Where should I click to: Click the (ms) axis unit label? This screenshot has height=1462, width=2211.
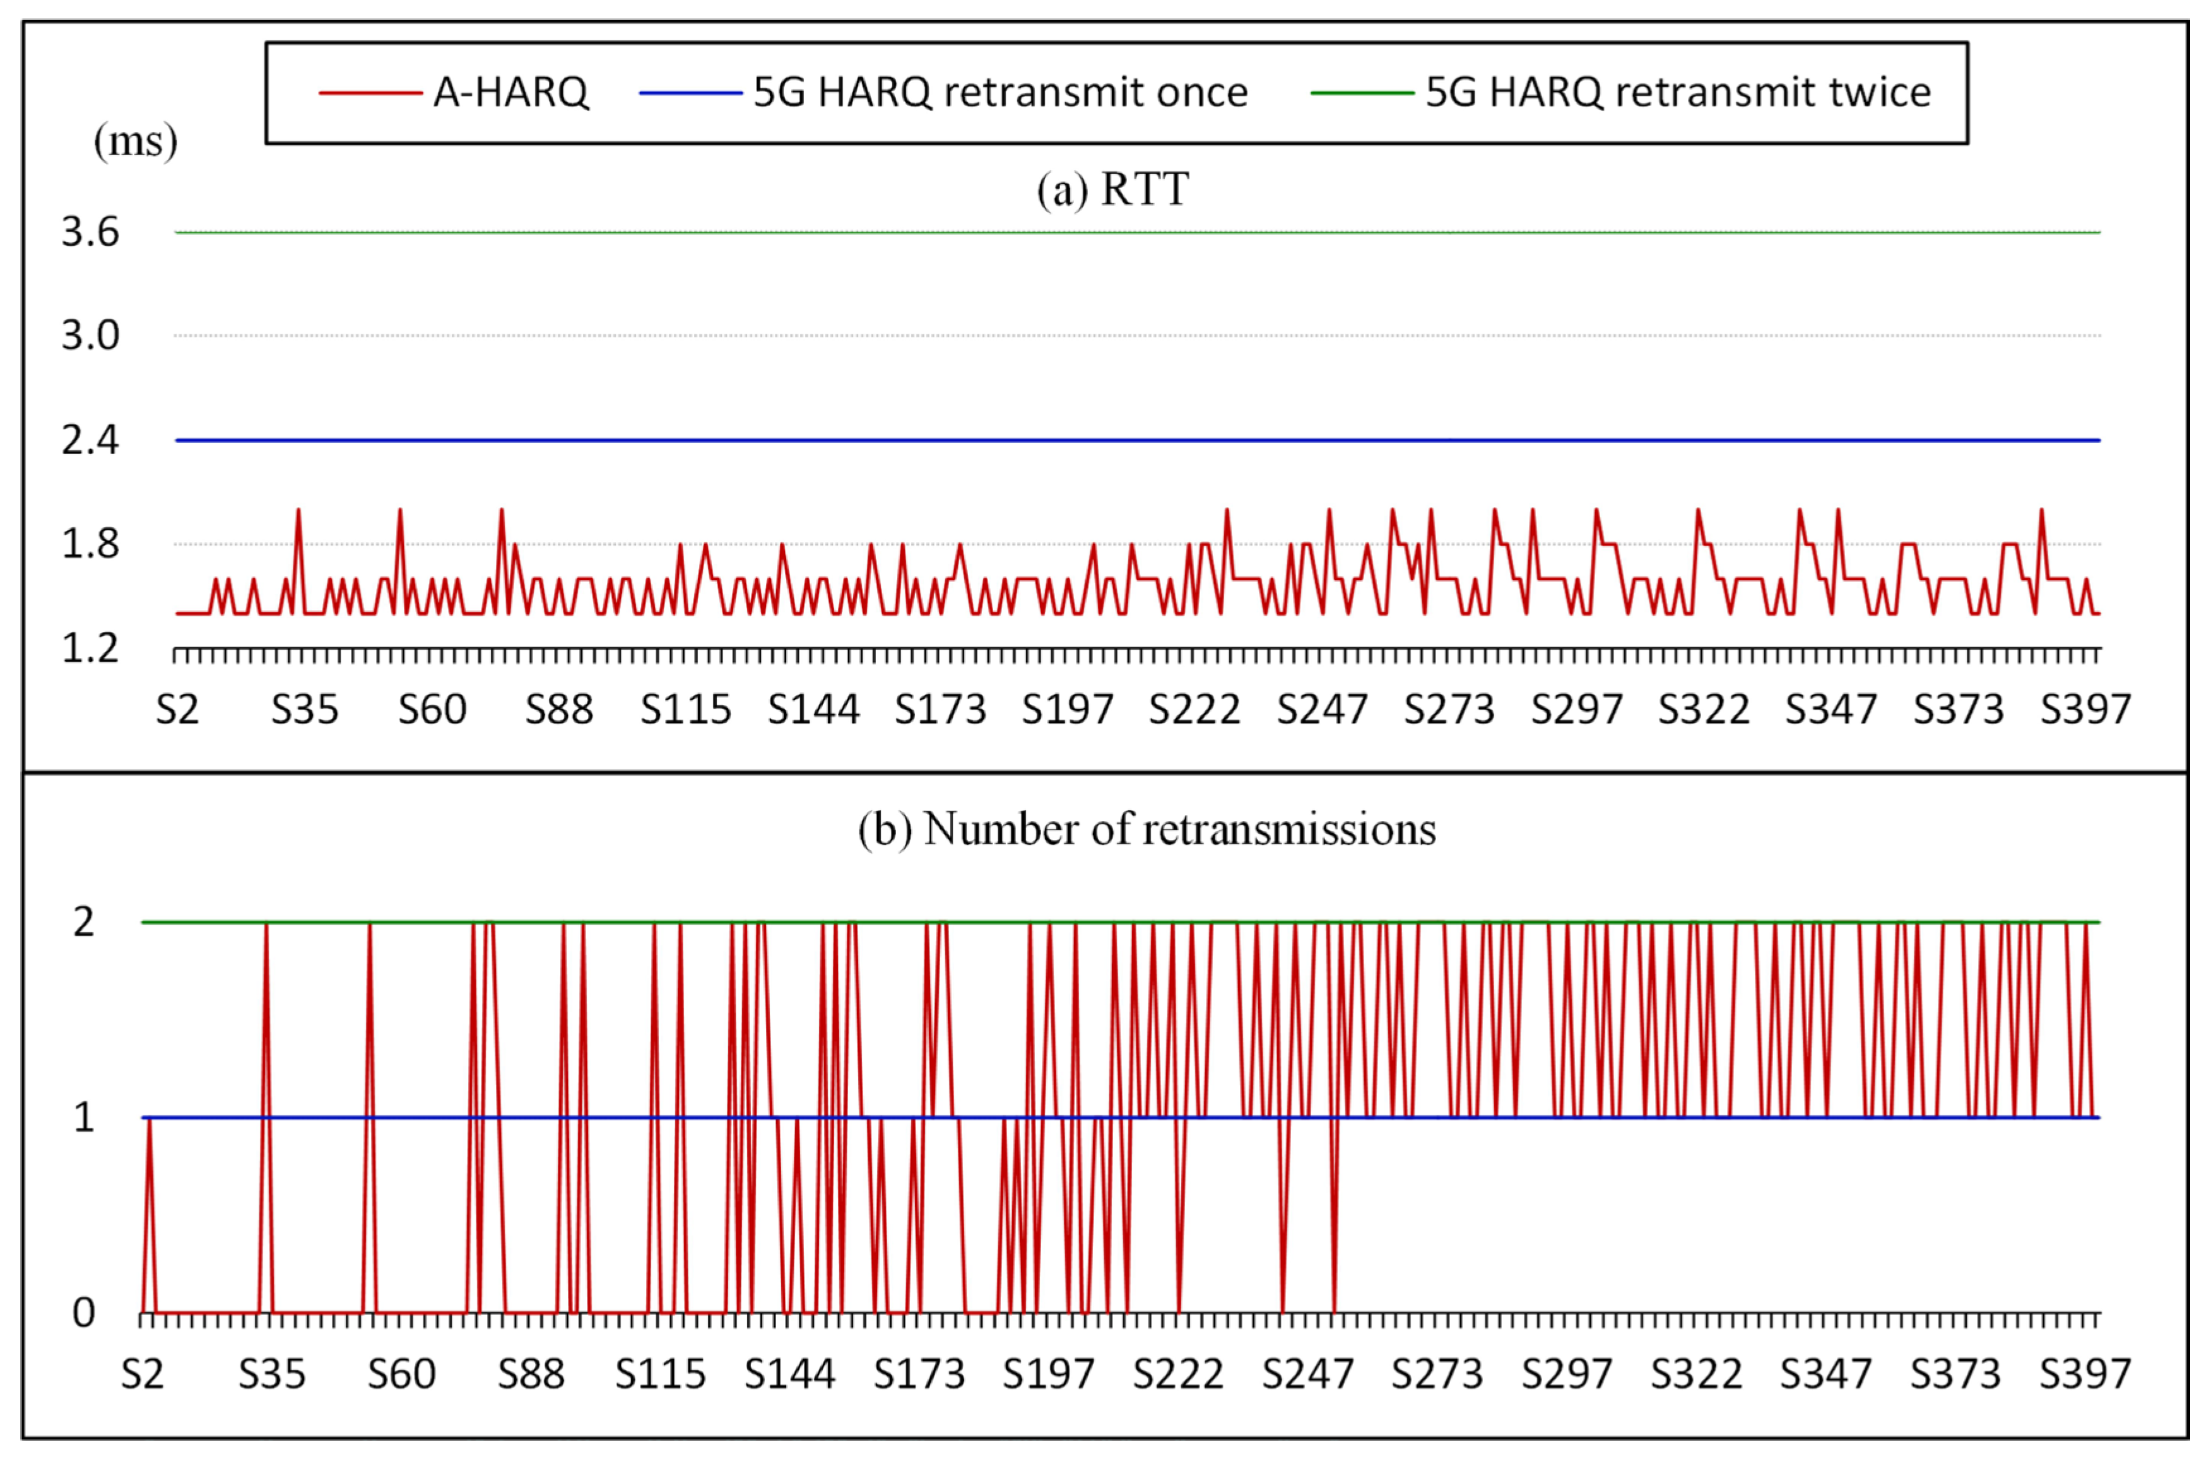[135, 142]
